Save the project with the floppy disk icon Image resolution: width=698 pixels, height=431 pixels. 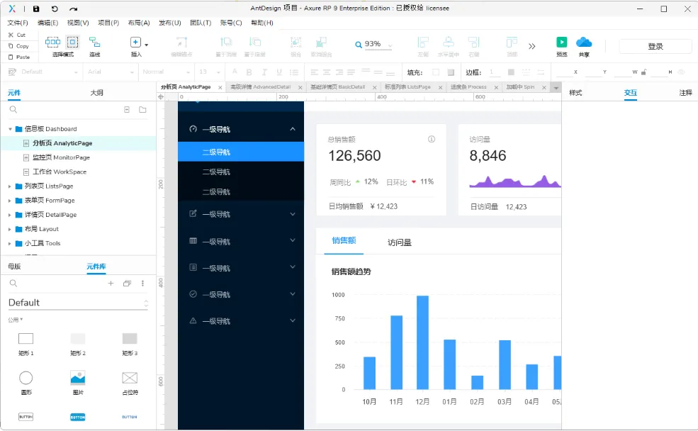click(x=37, y=9)
